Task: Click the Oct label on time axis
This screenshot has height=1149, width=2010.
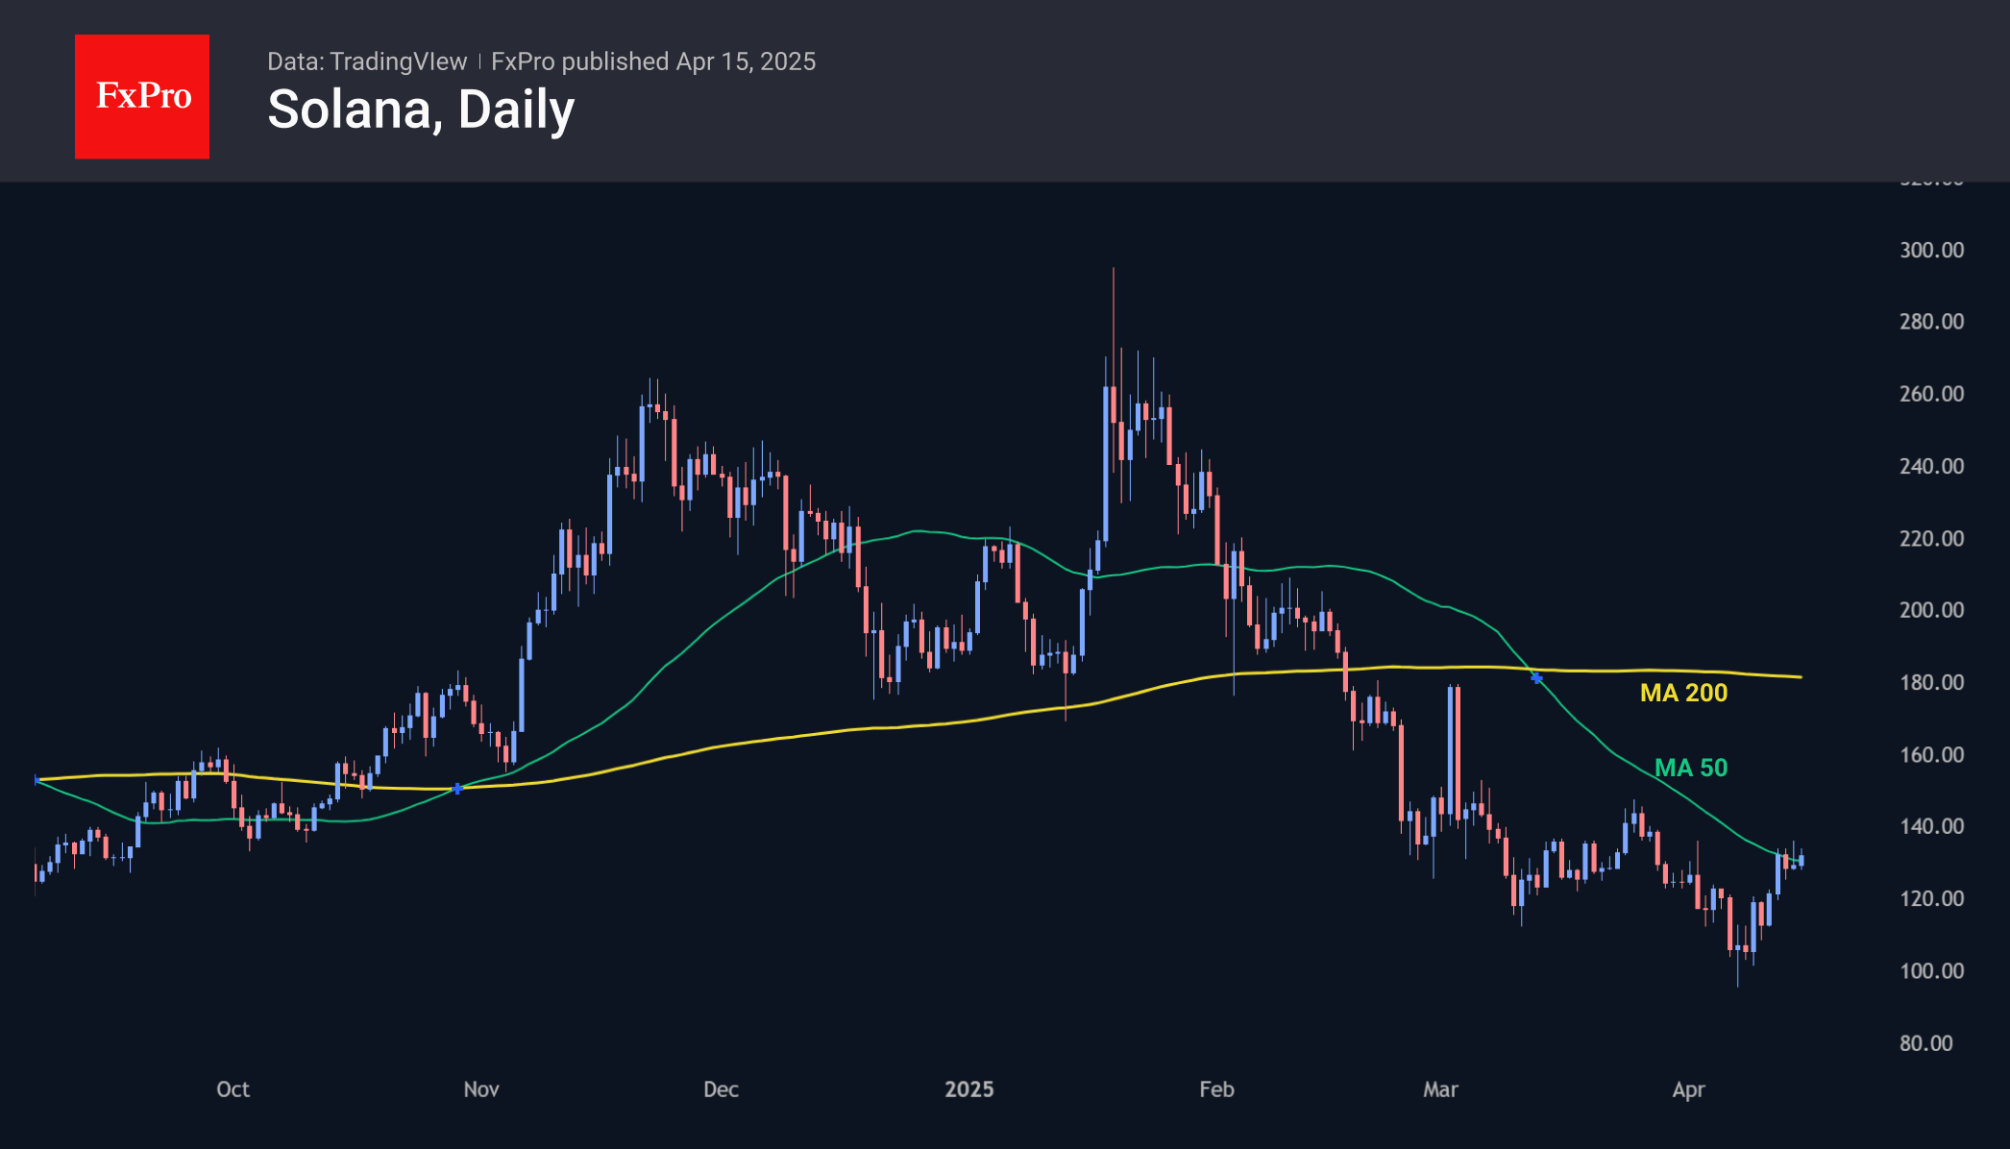Action: tap(233, 1089)
